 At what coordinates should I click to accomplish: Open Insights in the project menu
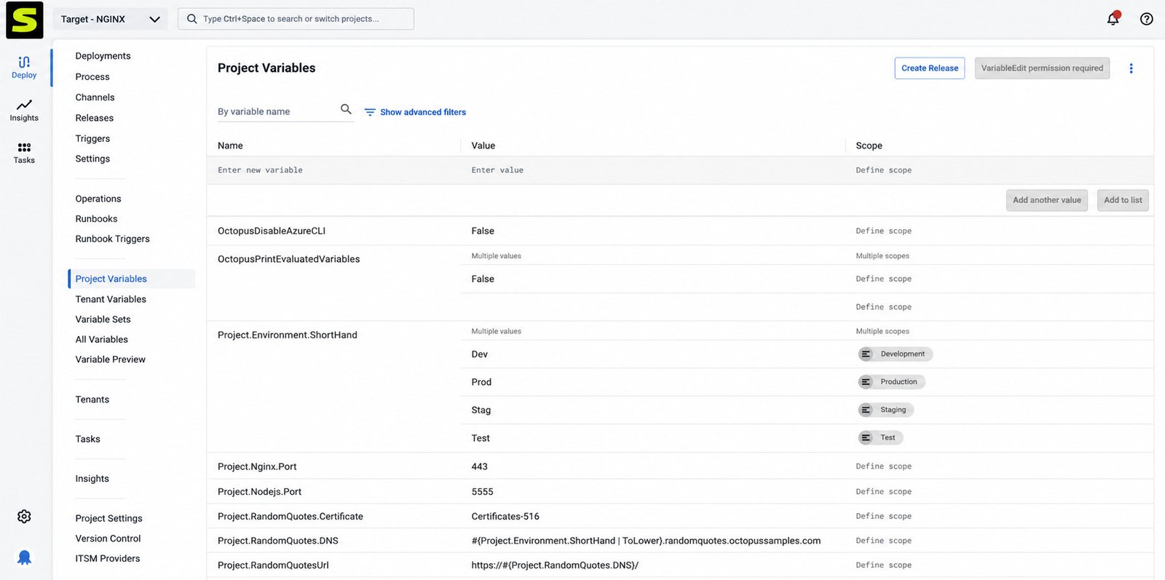(92, 479)
